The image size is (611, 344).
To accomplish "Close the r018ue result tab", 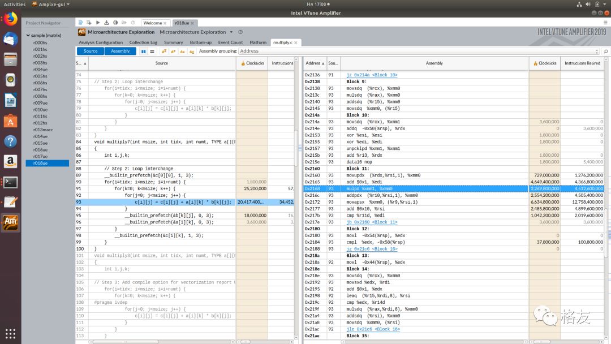I will [x=192, y=23].
